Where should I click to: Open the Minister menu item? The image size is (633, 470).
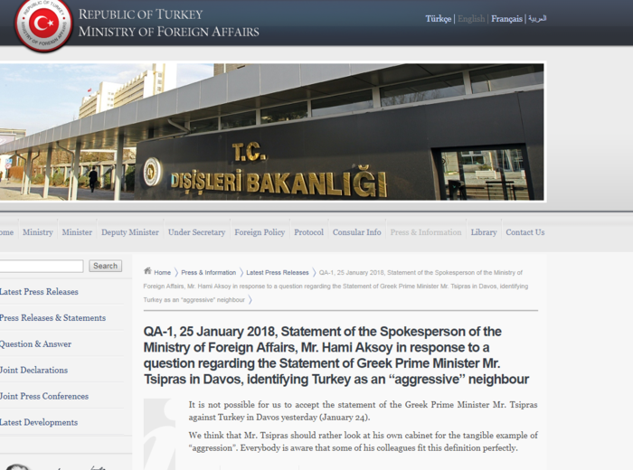point(77,232)
